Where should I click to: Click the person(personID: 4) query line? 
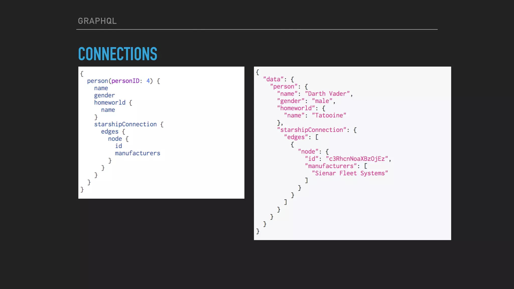[123, 81]
